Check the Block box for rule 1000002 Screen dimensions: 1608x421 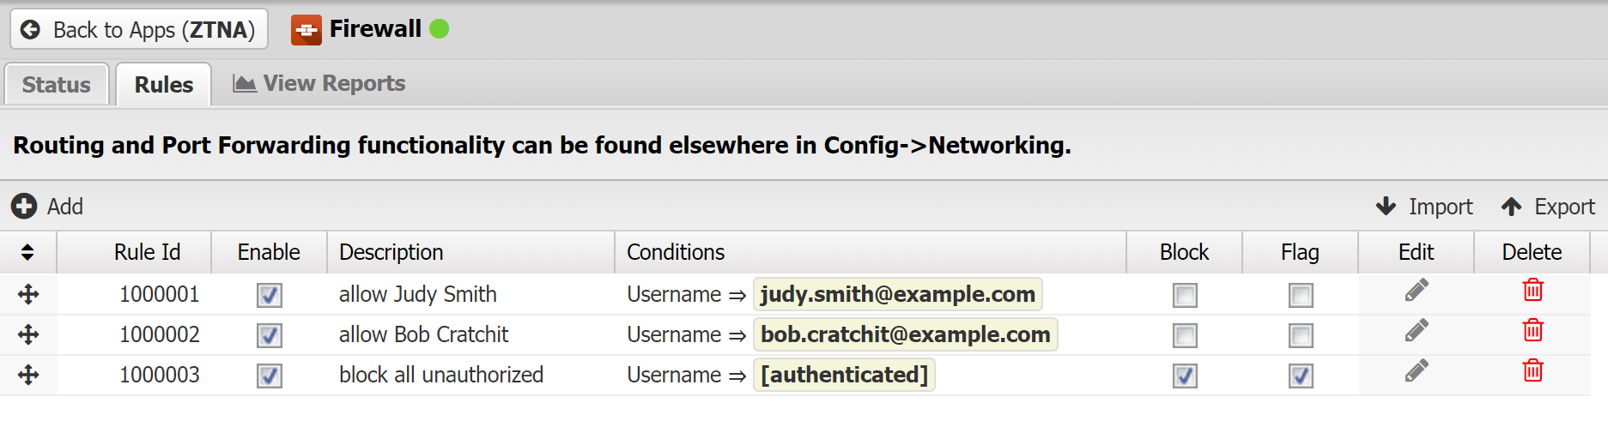tap(1185, 335)
